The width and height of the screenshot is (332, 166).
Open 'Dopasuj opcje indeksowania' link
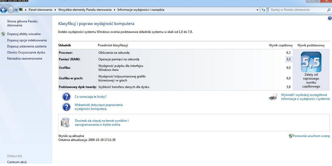[x=27, y=40]
